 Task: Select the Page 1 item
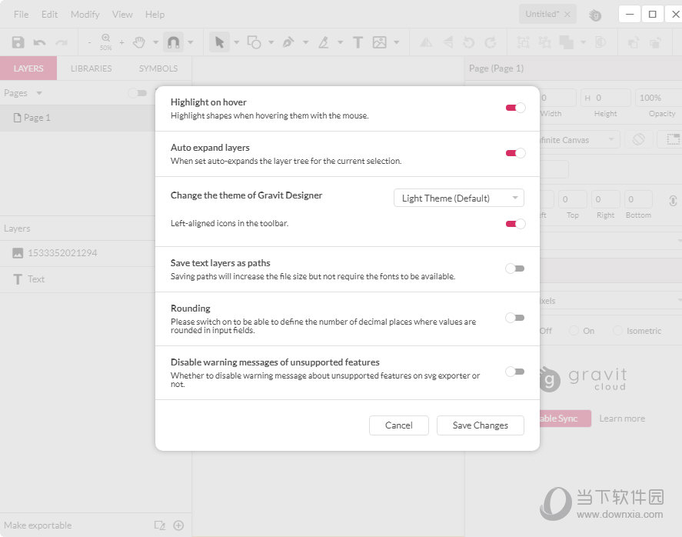click(x=78, y=118)
